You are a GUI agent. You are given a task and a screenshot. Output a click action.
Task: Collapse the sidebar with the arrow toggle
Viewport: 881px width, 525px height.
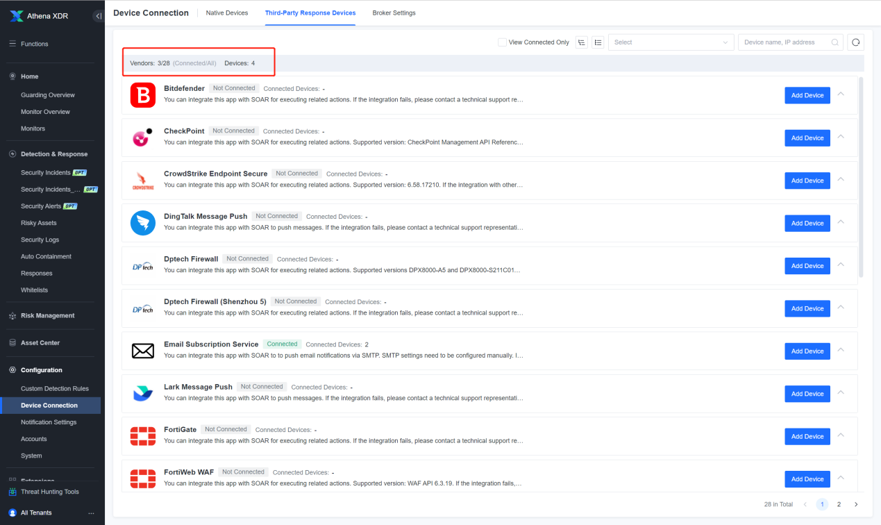(x=99, y=16)
